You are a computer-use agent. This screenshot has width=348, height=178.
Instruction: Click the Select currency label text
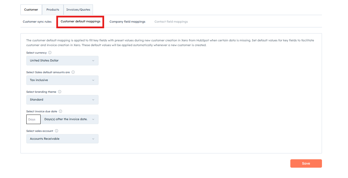click(36, 53)
